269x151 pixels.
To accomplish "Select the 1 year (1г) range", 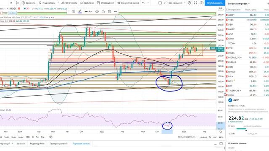I will pyautogui.click(x=33, y=137).
